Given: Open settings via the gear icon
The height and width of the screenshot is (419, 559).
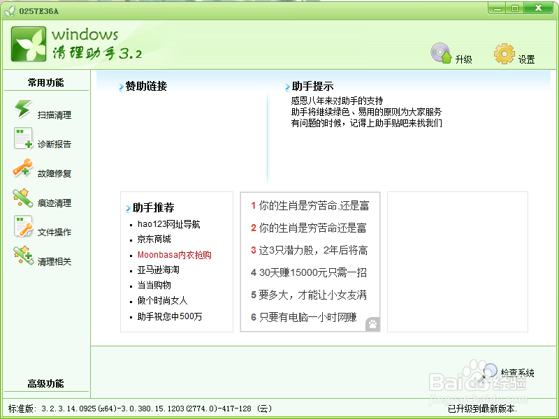Looking at the screenshot, I should 504,54.
